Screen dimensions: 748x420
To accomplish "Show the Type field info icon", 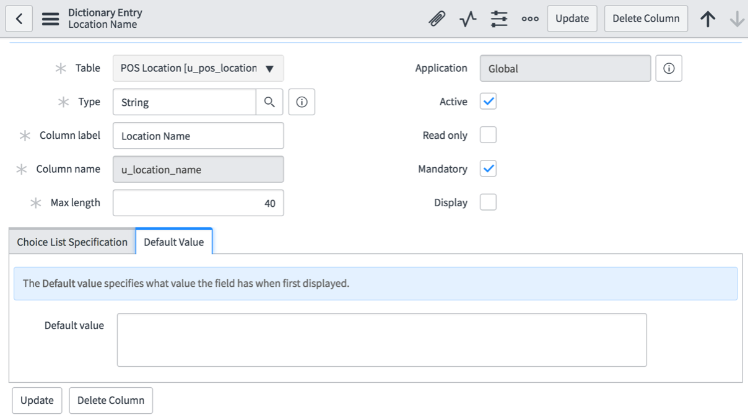I will (302, 102).
